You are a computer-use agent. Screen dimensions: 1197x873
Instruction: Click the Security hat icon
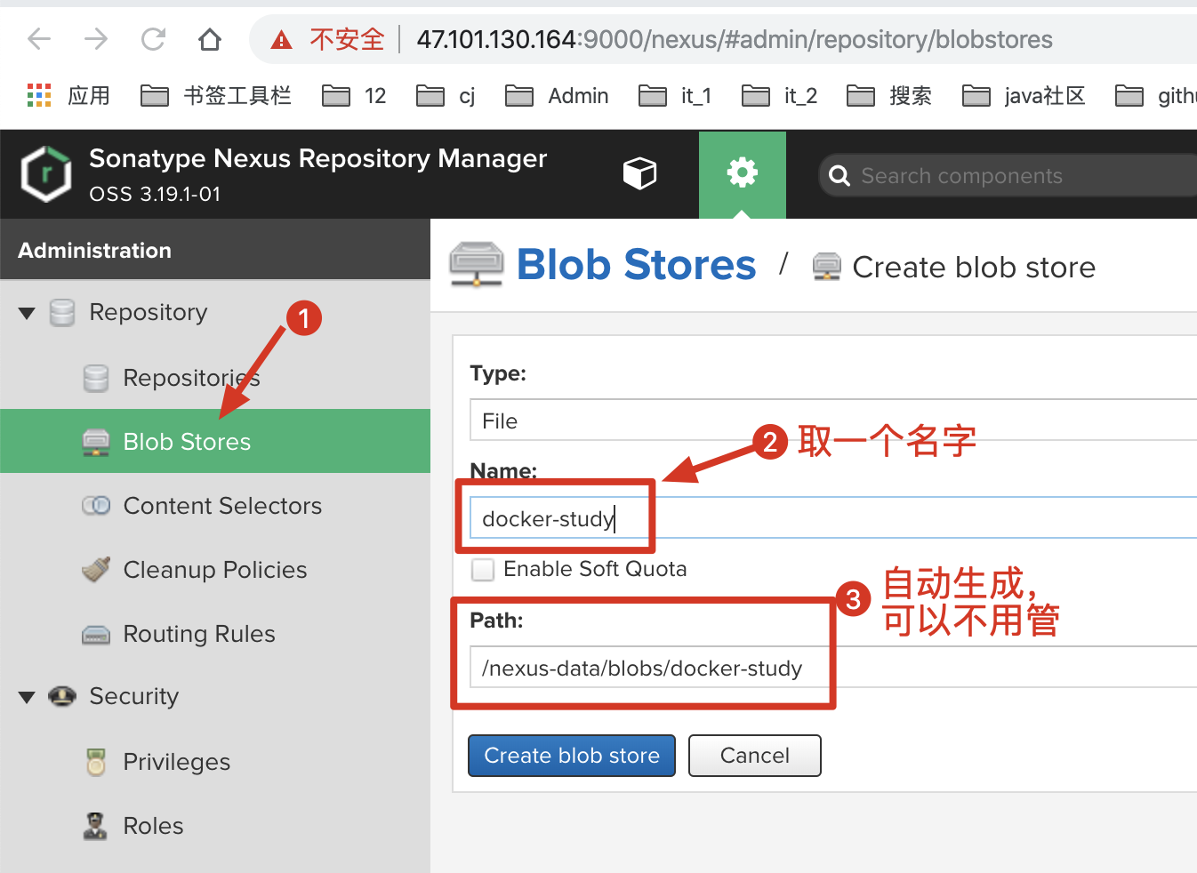click(x=62, y=695)
